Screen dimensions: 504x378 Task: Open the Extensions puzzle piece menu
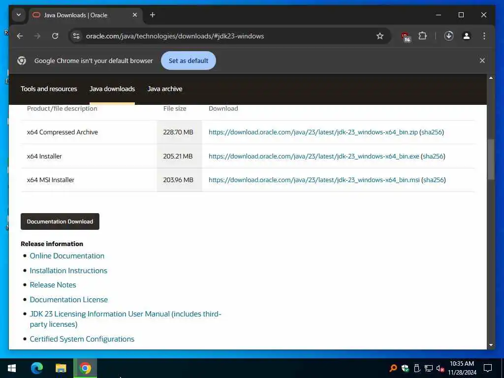[x=423, y=36]
